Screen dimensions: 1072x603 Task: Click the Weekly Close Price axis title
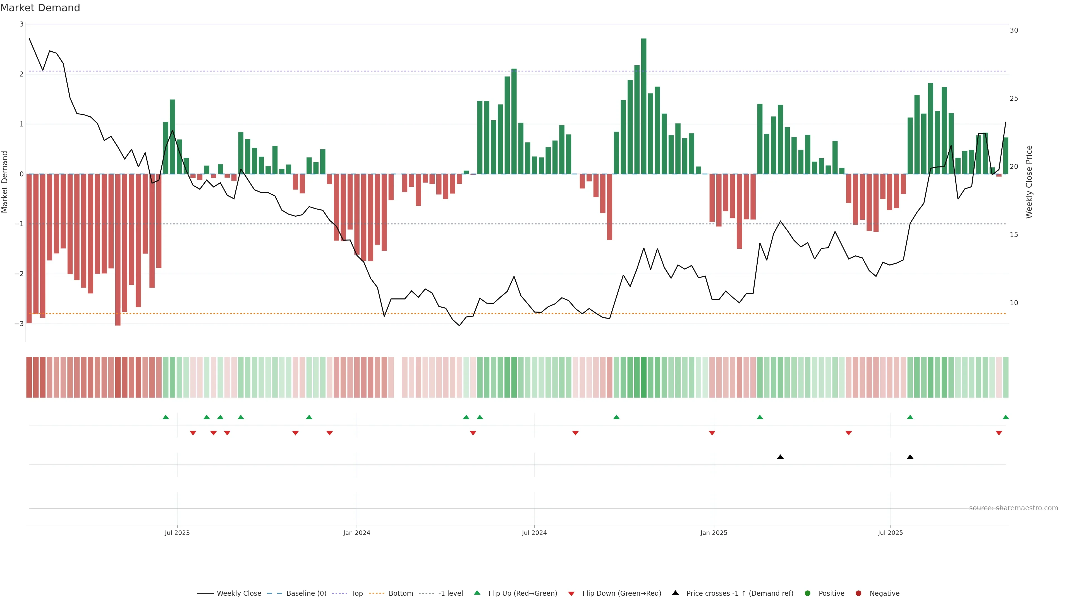click(1029, 182)
